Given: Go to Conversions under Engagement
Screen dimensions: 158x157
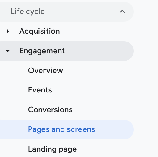Looking at the screenshot, I should pos(50,110).
